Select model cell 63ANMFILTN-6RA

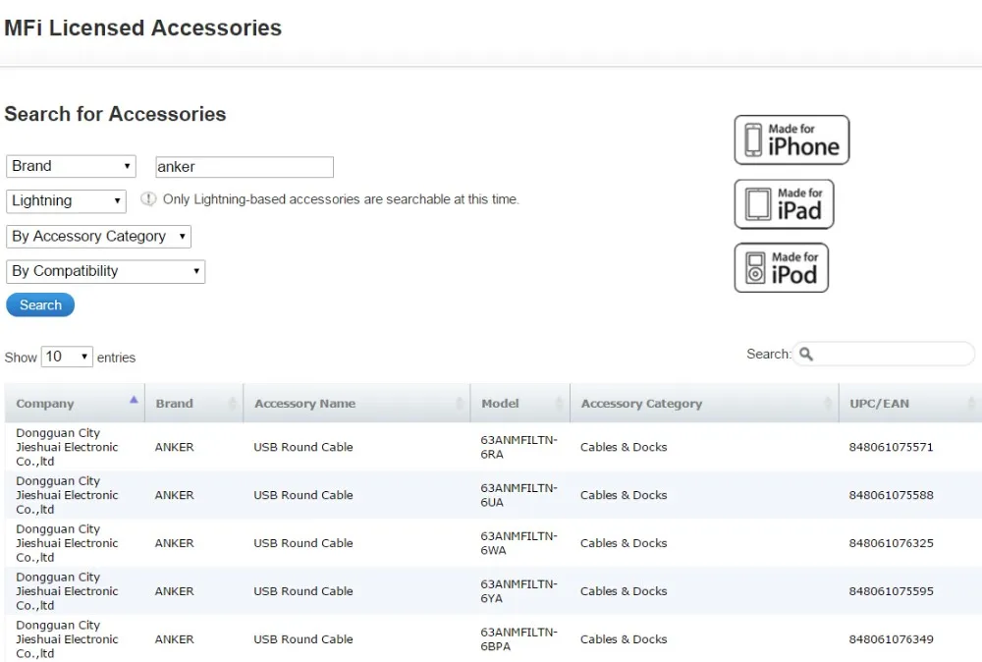point(518,447)
